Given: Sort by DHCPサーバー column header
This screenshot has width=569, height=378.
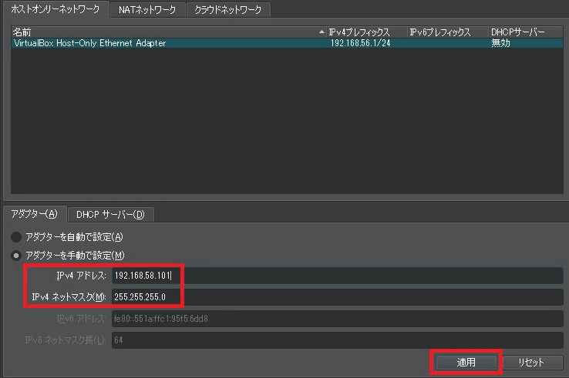Looking at the screenshot, I should (526, 32).
